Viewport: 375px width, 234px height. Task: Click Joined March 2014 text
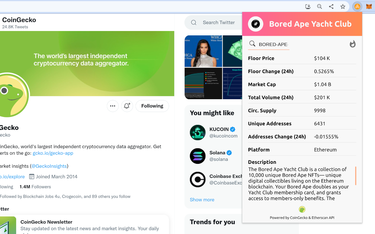57,176
